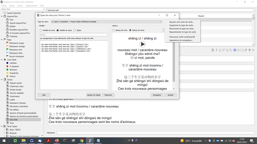
Task: Select Modèle du recto radio button
Action: pyautogui.click(x=41, y=30)
